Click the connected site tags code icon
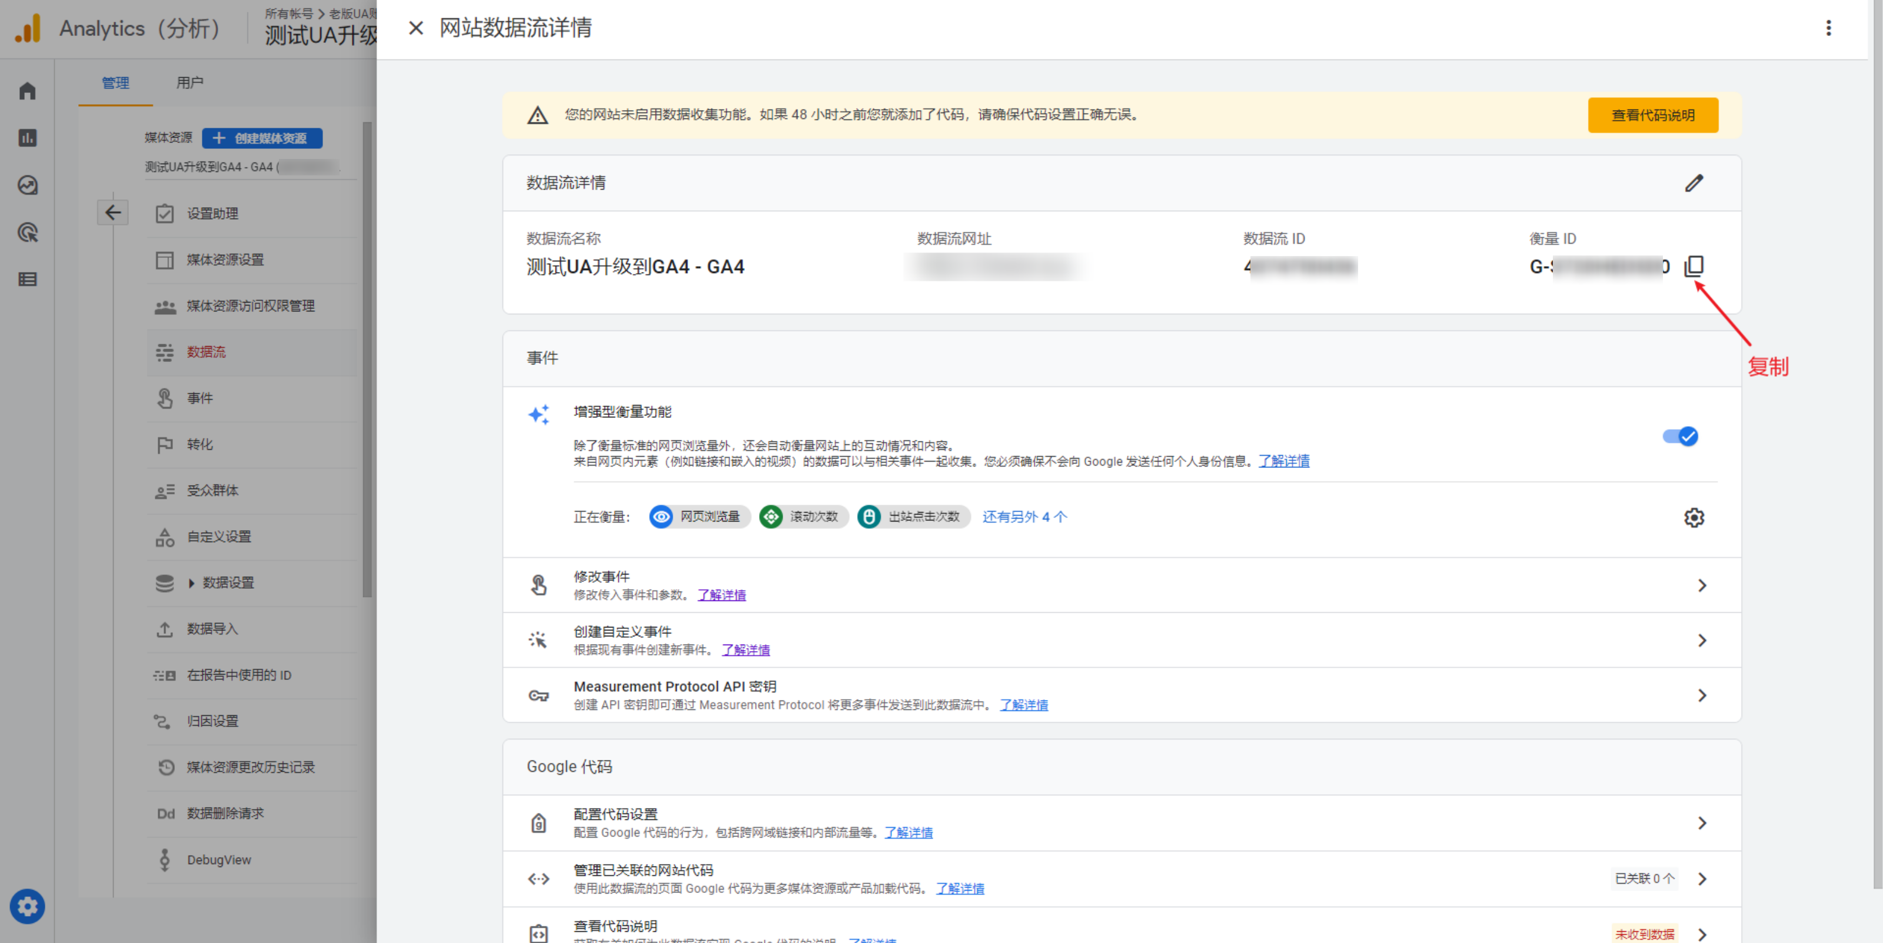 pyautogui.click(x=539, y=879)
